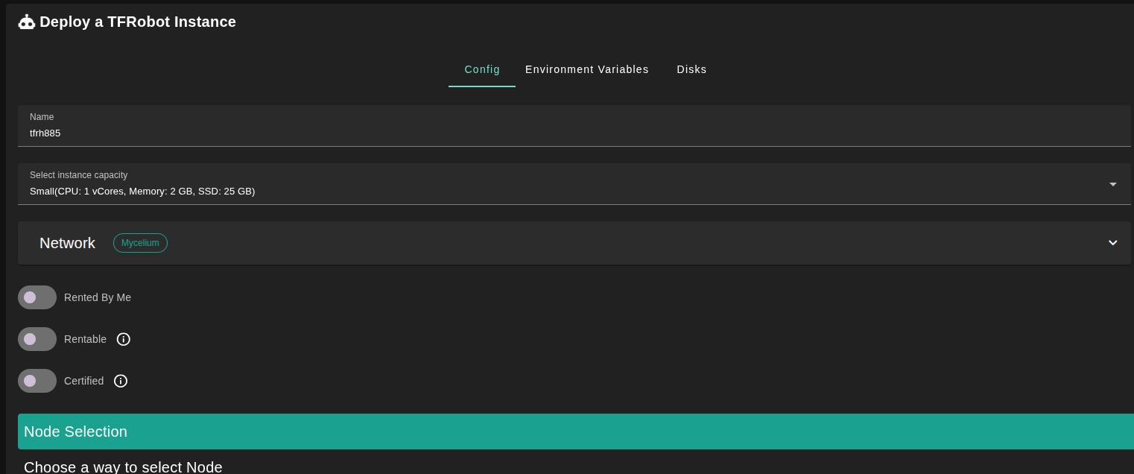This screenshot has width=1134, height=474.
Task: Go to the Disks tab
Action: pos(691,69)
